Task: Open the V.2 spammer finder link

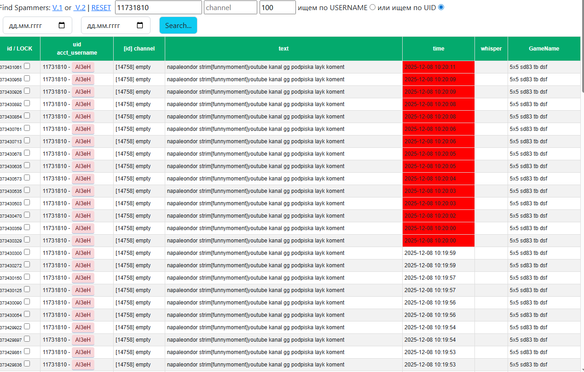Action: click(x=80, y=8)
